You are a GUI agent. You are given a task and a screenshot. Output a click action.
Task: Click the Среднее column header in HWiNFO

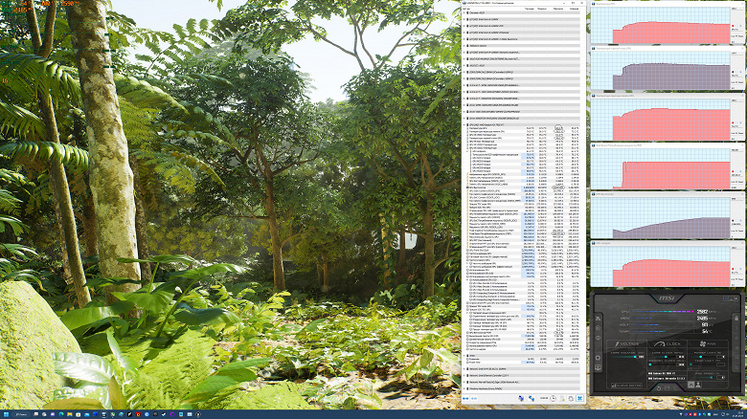pyautogui.click(x=574, y=9)
